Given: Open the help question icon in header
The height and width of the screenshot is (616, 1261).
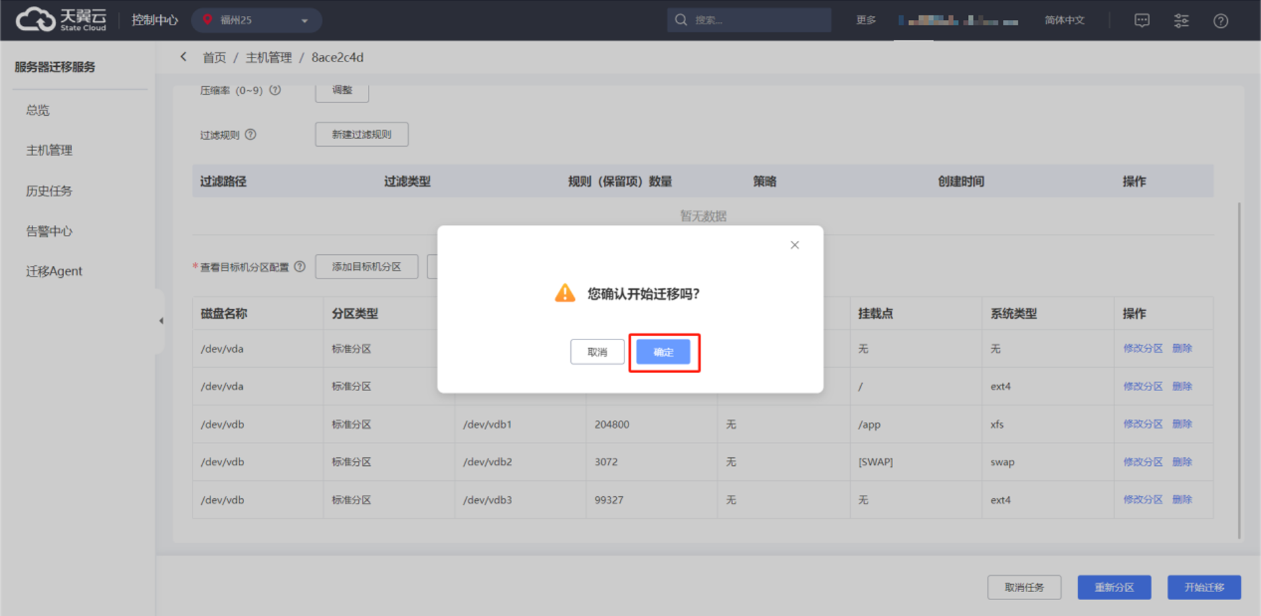Looking at the screenshot, I should click(1221, 21).
